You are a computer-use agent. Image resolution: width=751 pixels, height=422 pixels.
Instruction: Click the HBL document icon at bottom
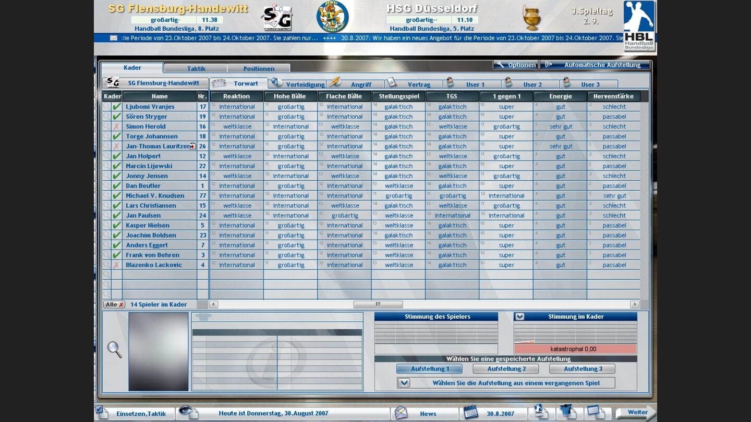(541, 412)
